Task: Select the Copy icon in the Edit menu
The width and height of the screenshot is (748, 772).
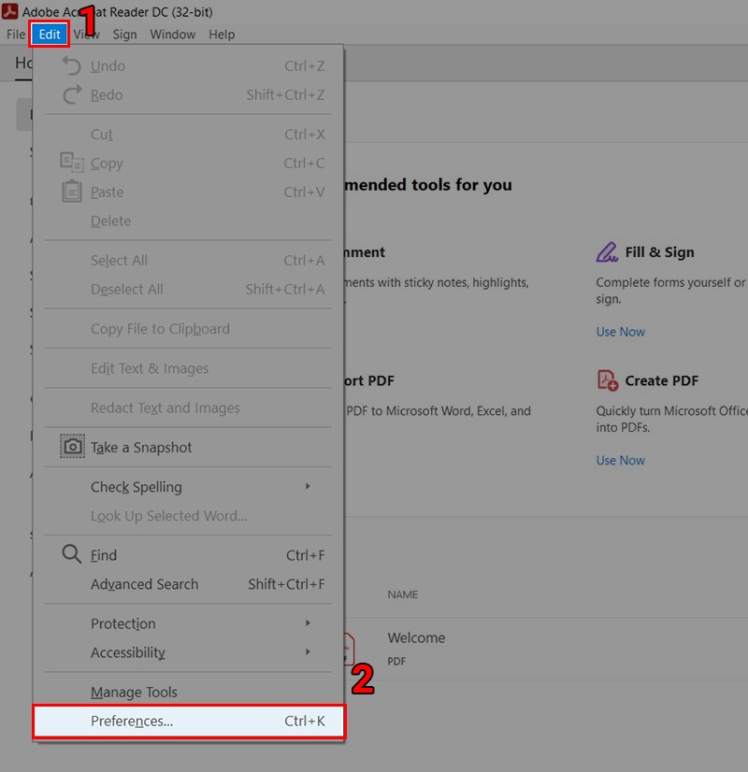Action: tap(72, 163)
